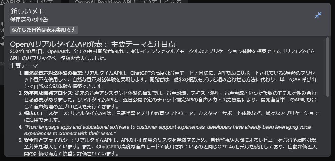Viewport: 335px width, 161px height.
Task: Click bold text 幅広いユースケース
Action: pos(46,113)
